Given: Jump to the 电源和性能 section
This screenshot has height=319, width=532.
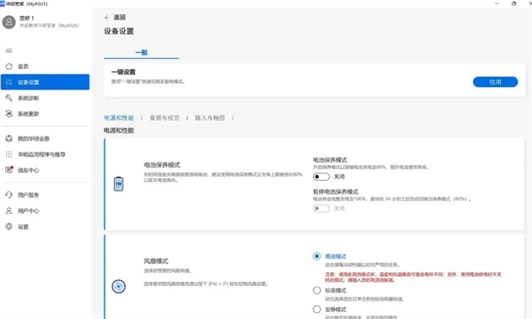Looking at the screenshot, I should tap(119, 118).
